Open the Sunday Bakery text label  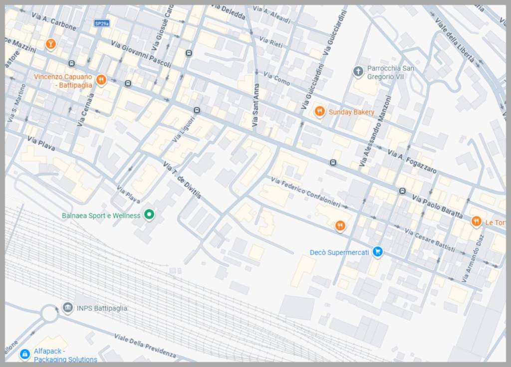351,112
